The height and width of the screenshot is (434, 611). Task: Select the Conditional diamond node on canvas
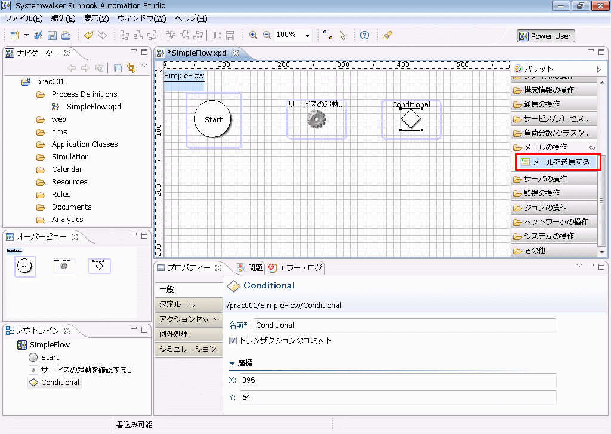pyautogui.click(x=411, y=119)
